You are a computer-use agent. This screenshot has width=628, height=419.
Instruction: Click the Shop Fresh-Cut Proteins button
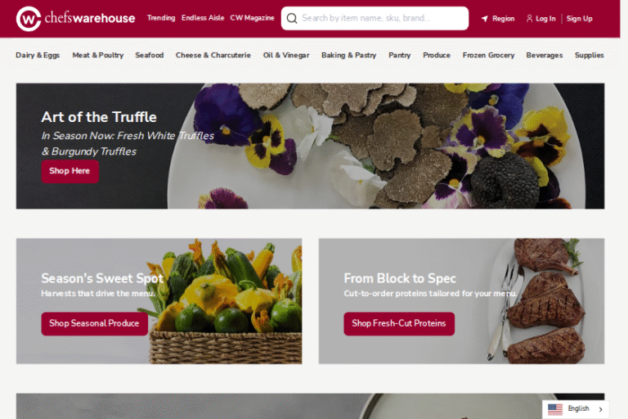pos(399,323)
